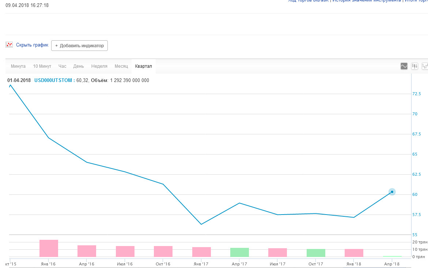
Task: Click the 20 трлн volume axis label
Action: (420, 242)
